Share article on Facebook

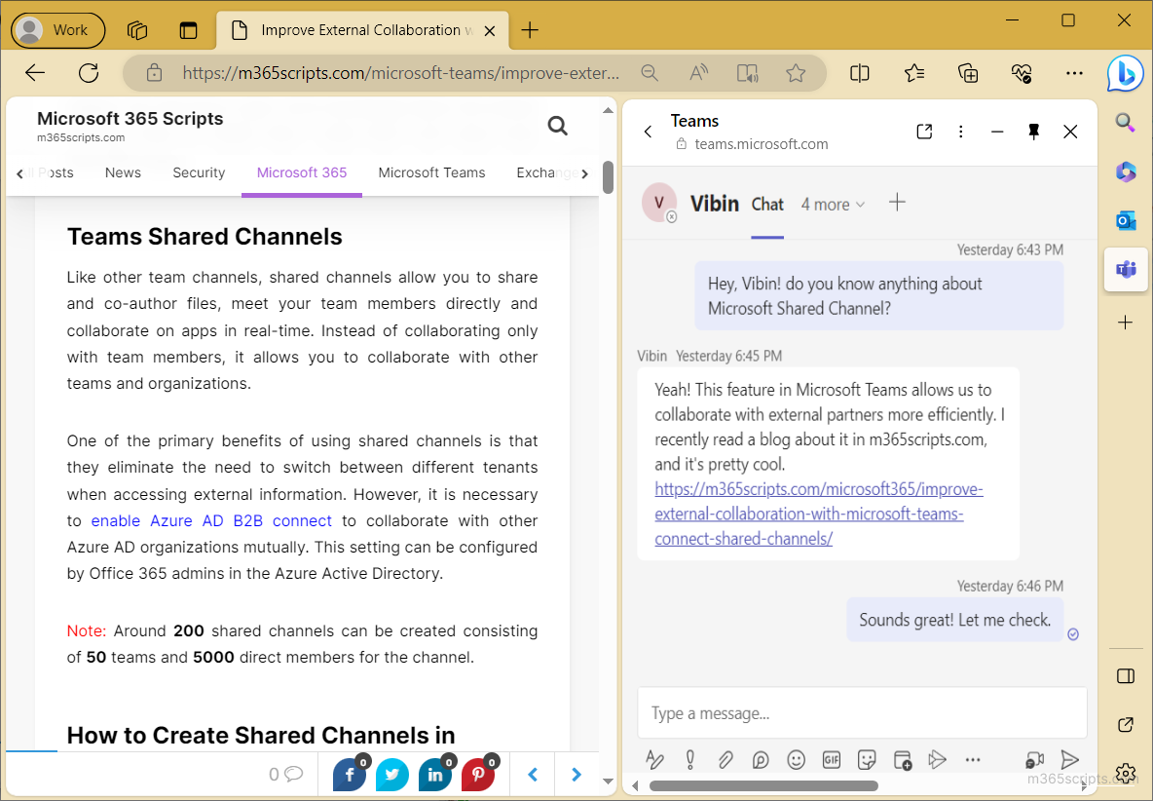click(350, 774)
